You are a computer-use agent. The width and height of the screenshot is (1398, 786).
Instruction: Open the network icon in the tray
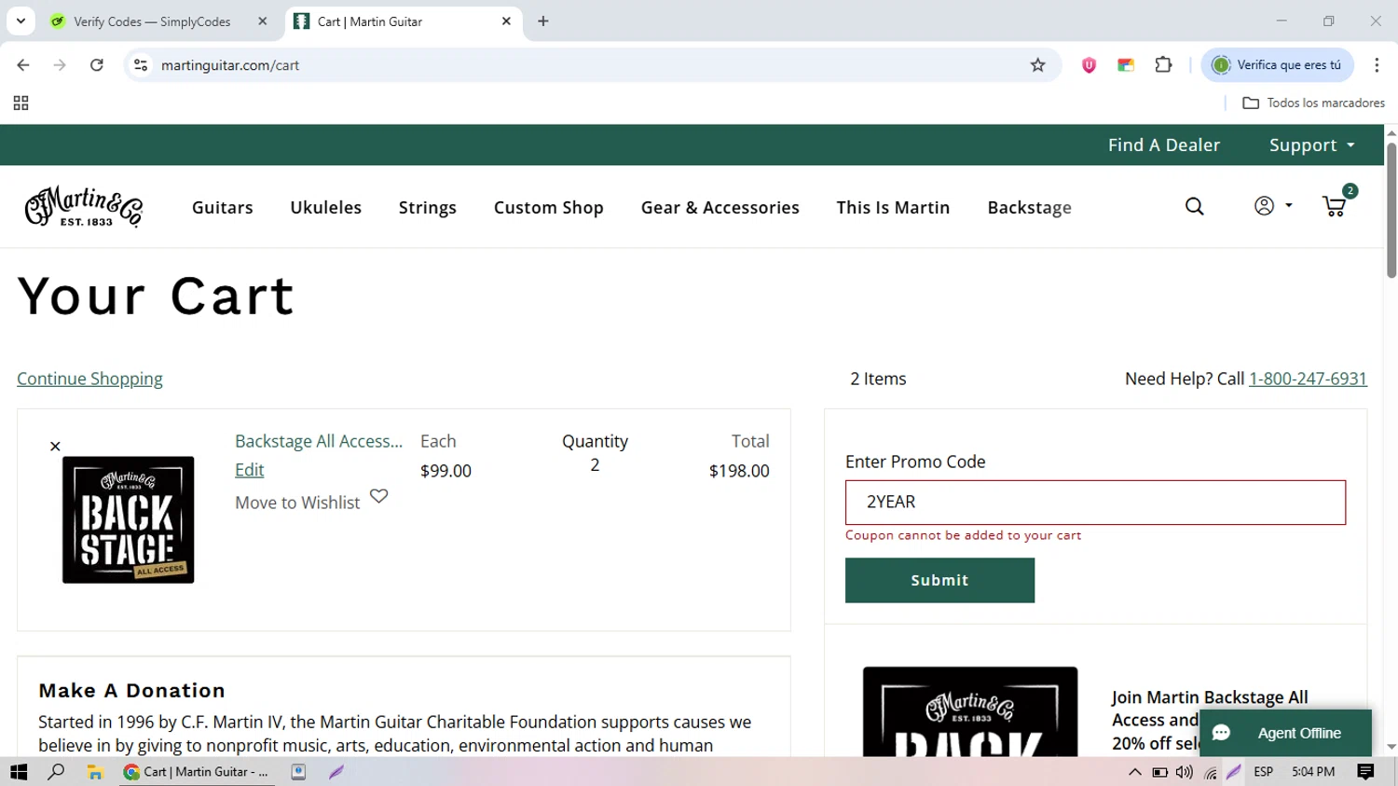tap(1210, 772)
